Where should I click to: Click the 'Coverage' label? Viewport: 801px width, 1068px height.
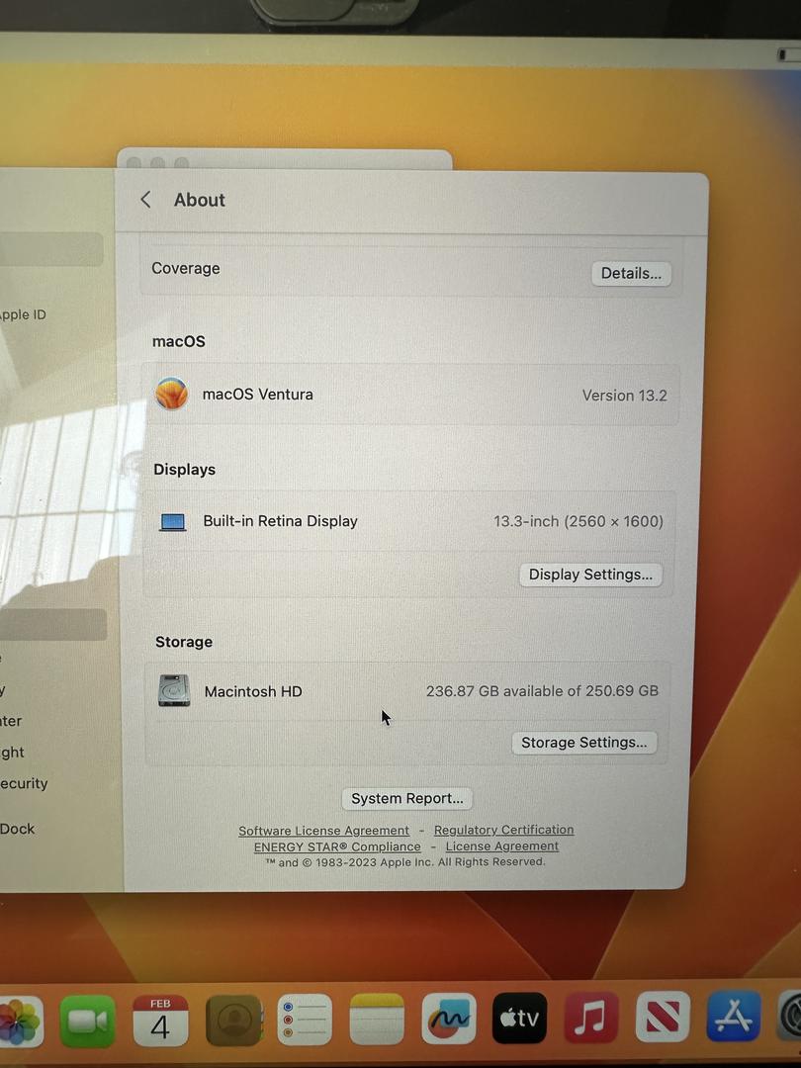(x=185, y=268)
